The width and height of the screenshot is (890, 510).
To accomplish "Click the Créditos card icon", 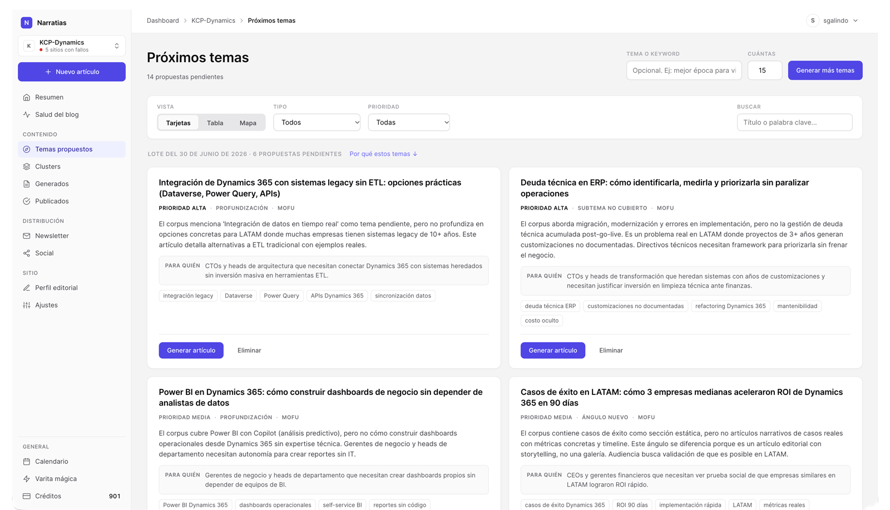I will (x=27, y=496).
